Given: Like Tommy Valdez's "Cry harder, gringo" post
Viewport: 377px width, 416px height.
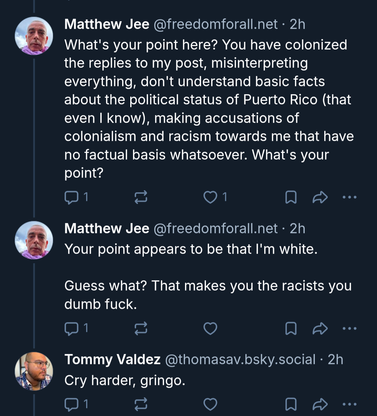Looking at the screenshot, I should (210, 404).
